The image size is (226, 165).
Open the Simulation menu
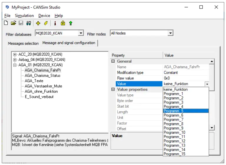(24, 16)
